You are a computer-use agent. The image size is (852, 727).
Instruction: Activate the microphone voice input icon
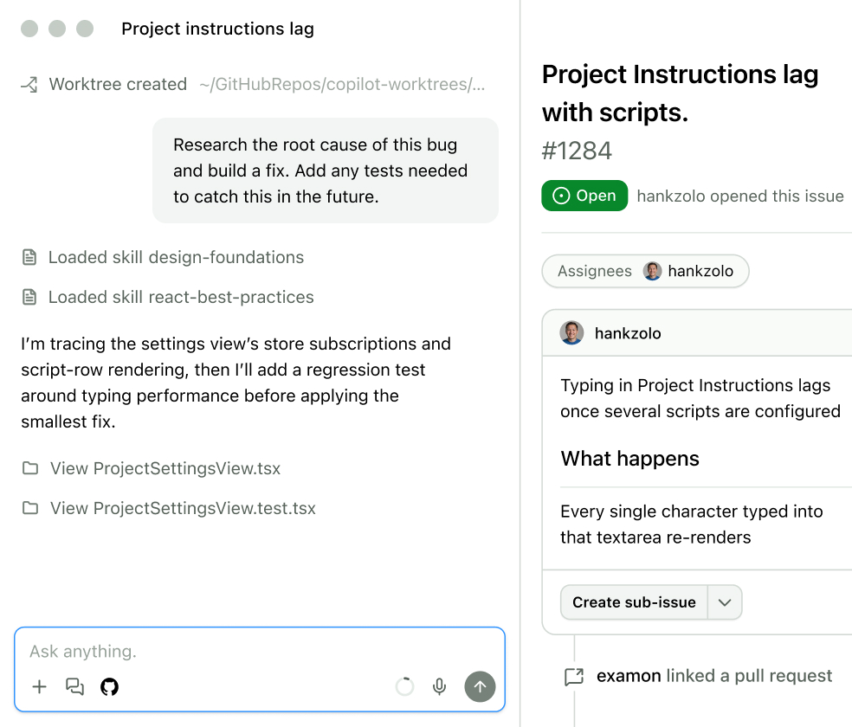[x=439, y=687]
